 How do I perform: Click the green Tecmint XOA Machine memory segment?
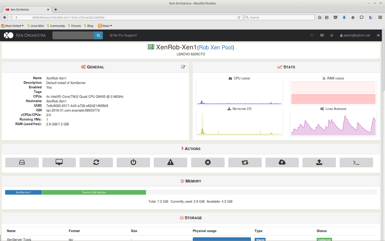pos(94,192)
